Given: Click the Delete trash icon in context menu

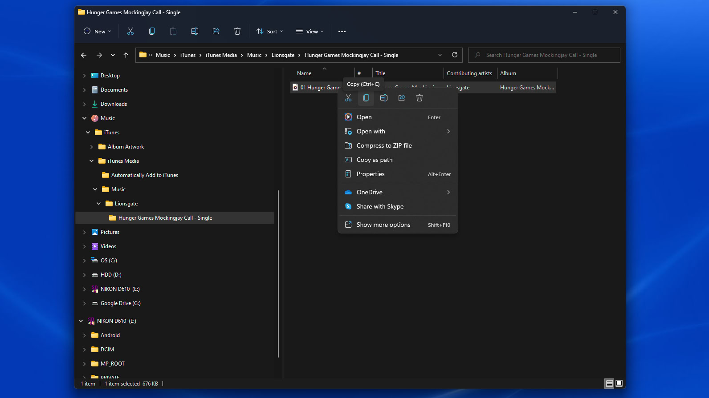Looking at the screenshot, I should [420, 98].
